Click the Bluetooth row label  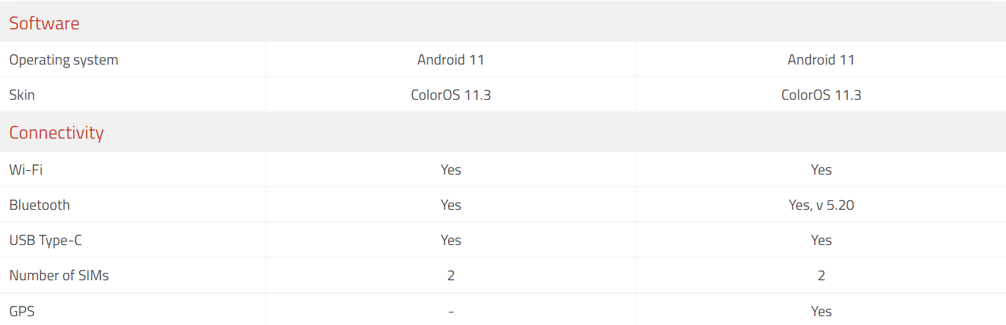[x=40, y=205]
